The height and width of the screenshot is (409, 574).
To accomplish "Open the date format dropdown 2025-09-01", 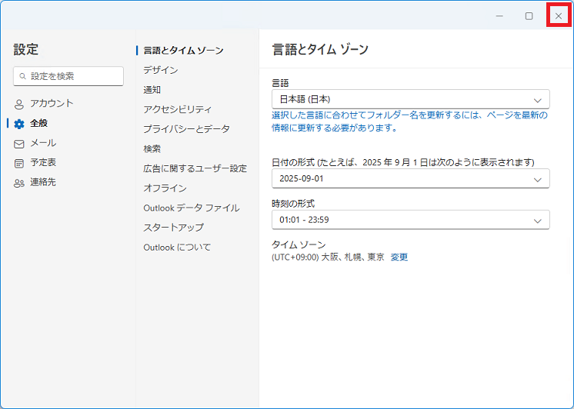I will click(410, 178).
